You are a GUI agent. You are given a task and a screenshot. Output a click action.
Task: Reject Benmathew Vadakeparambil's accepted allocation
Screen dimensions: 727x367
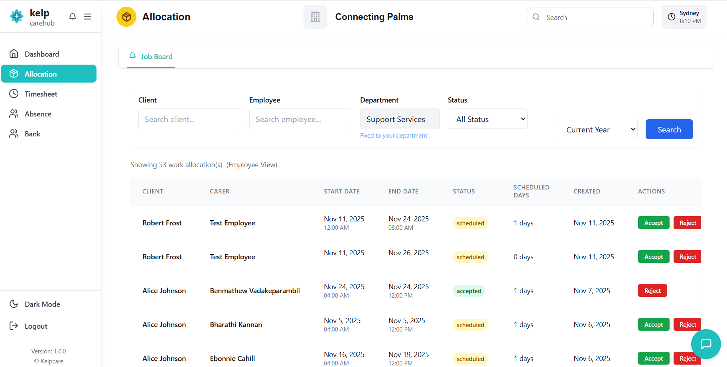[652, 291]
